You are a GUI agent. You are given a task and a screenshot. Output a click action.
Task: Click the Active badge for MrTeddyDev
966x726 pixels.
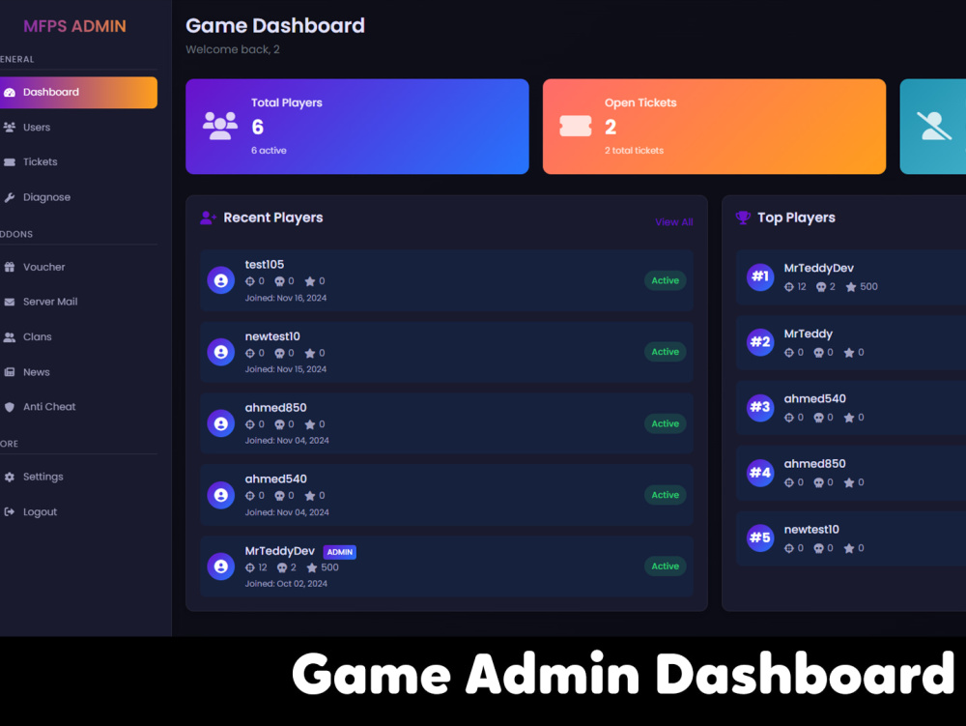[x=666, y=566]
